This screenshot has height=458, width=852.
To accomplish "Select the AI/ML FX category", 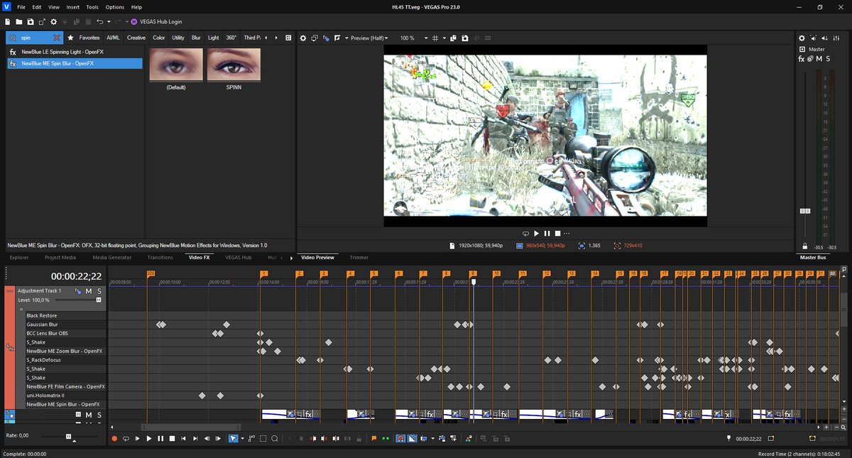I will (113, 38).
